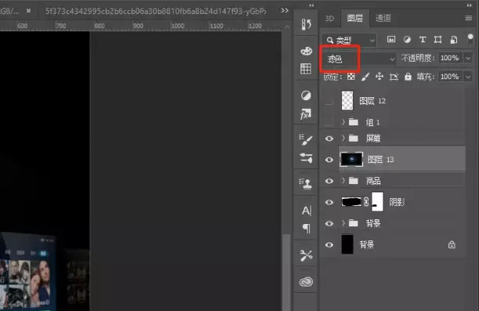The image size is (479, 311).
Task: Click the lock all layer button
Action: (408, 77)
